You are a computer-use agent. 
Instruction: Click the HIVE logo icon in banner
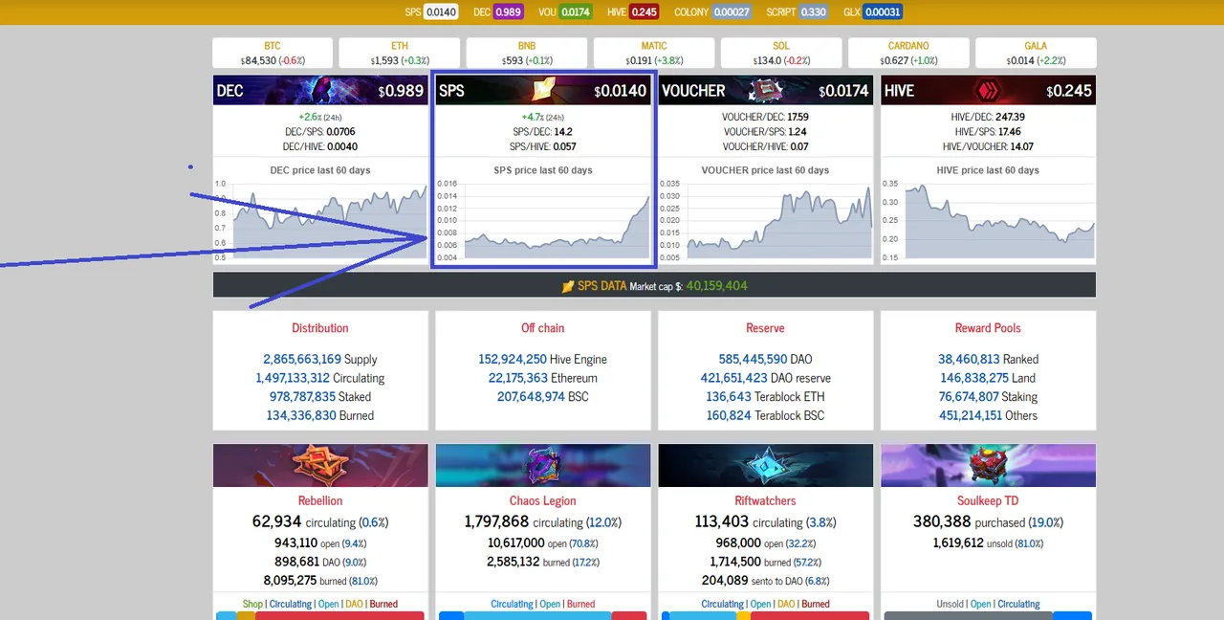(989, 90)
